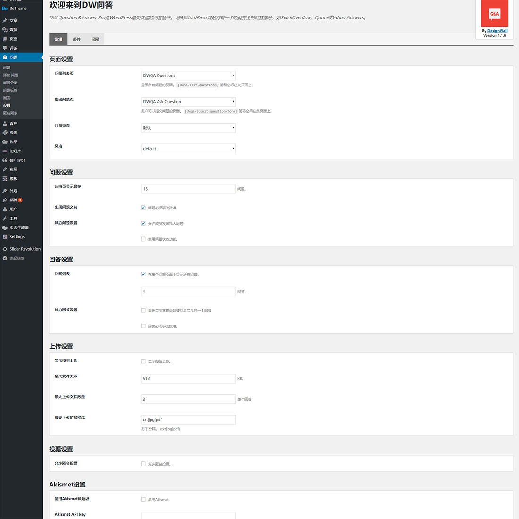Open 添加 问题 submenu link
519x519 pixels.
click(x=11, y=75)
